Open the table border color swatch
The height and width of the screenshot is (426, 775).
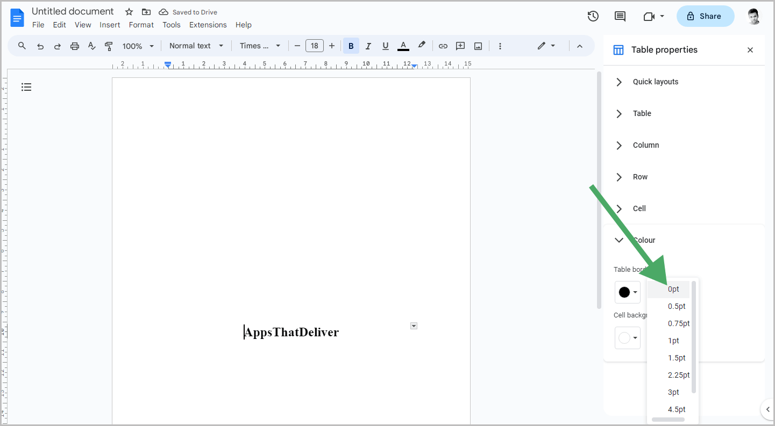point(627,292)
